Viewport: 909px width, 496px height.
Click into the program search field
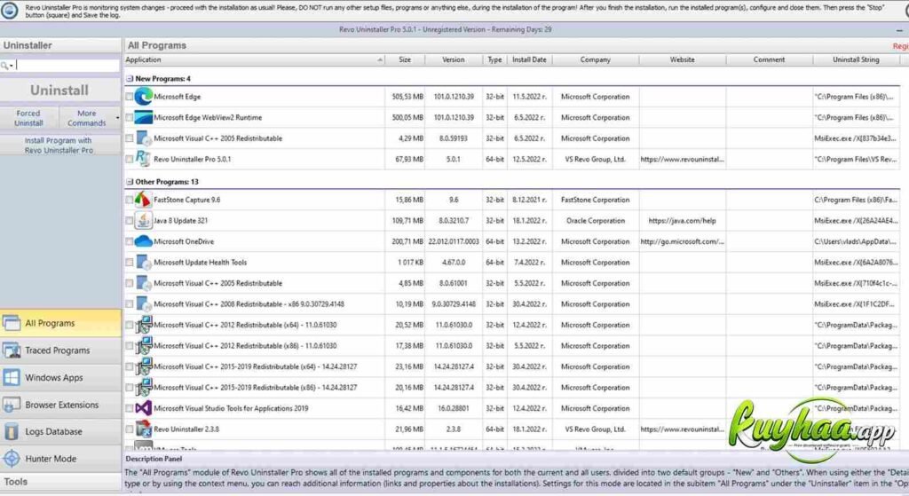point(67,66)
